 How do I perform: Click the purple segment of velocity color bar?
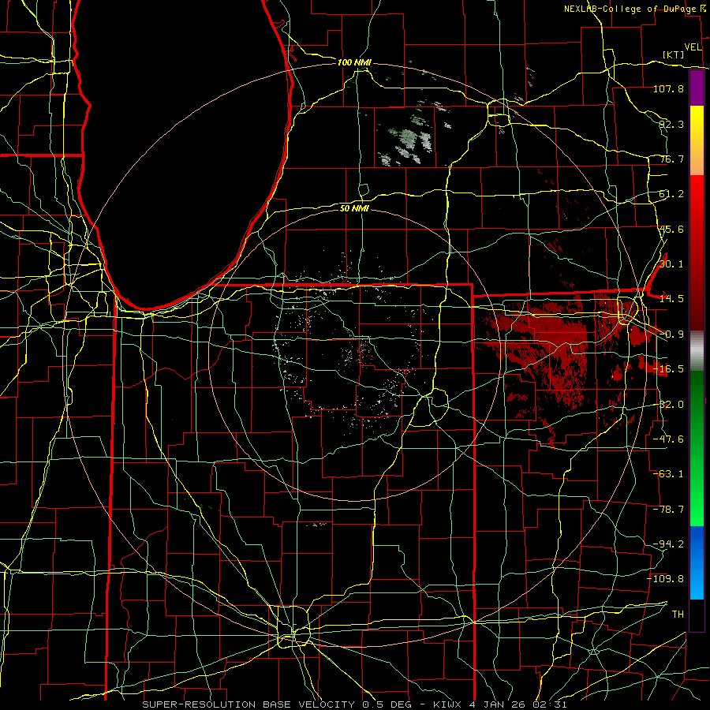pyautogui.click(x=697, y=88)
